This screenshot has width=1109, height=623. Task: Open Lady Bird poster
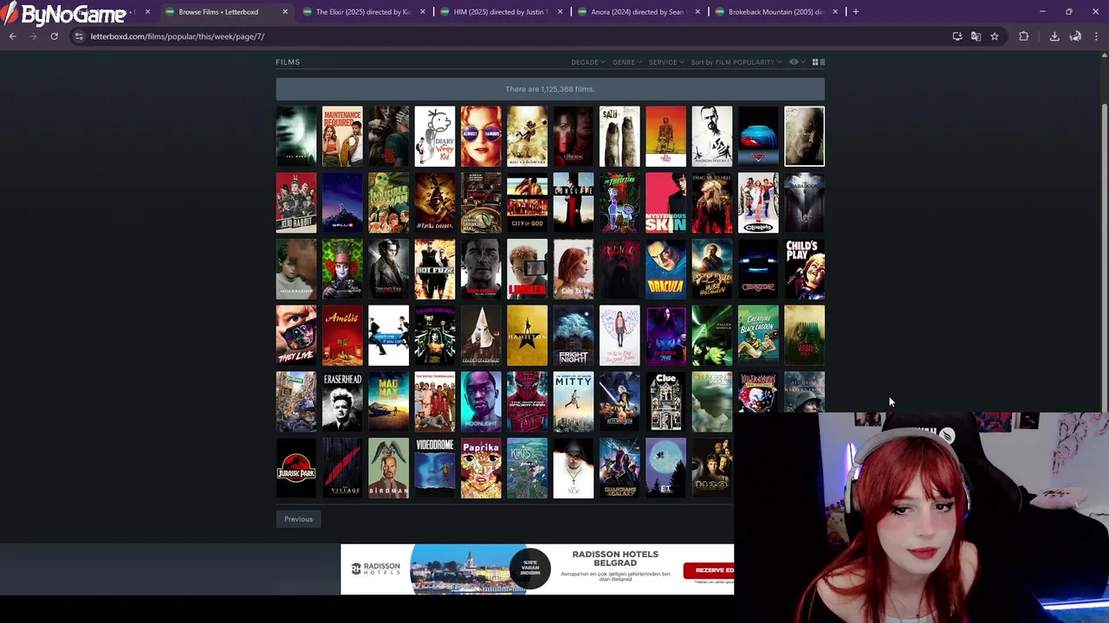pyautogui.click(x=574, y=269)
